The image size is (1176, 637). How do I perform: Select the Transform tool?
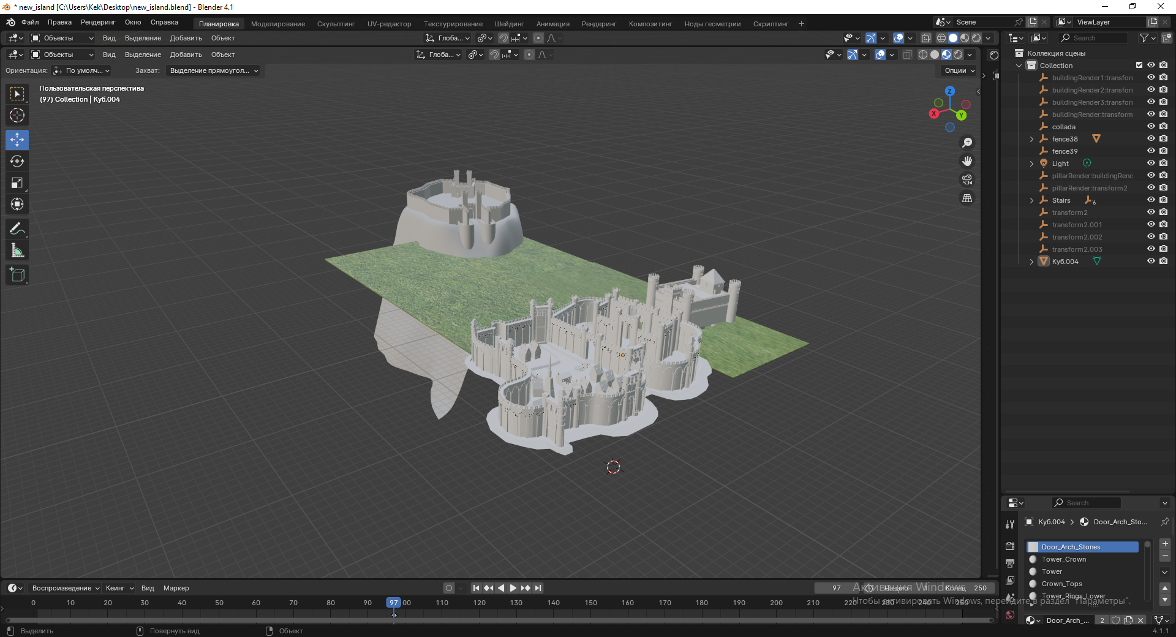click(x=17, y=204)
